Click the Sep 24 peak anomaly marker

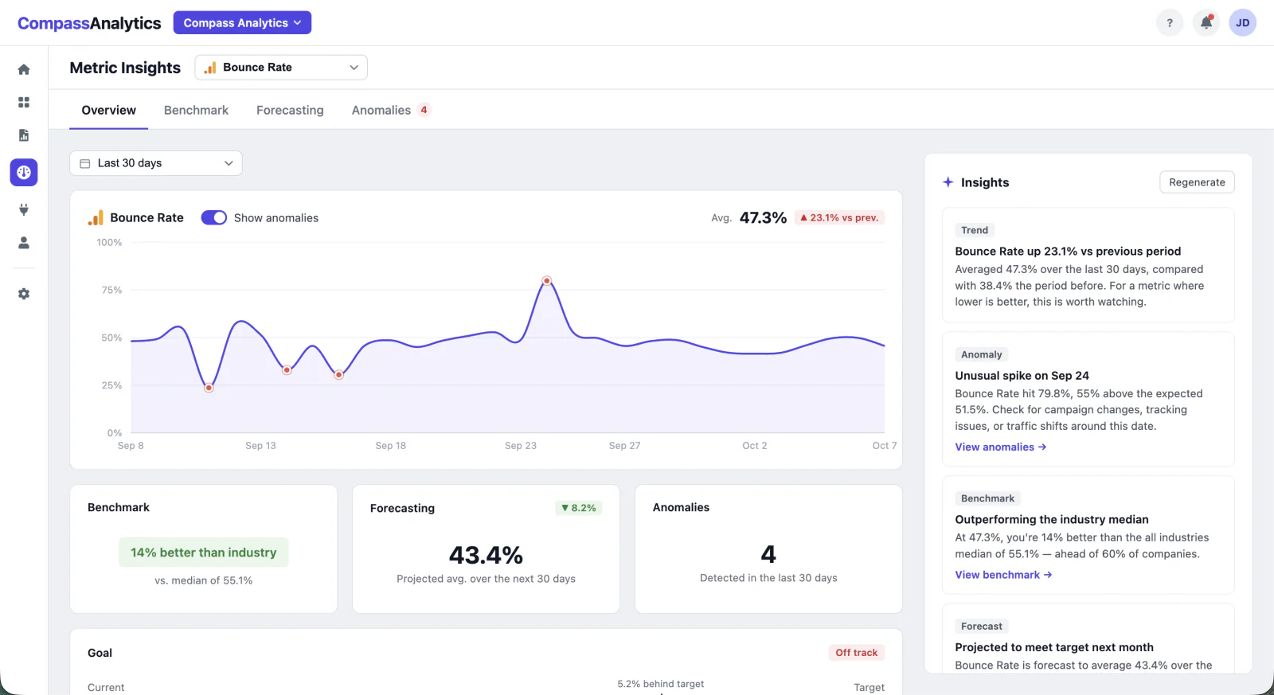[547, 281]
